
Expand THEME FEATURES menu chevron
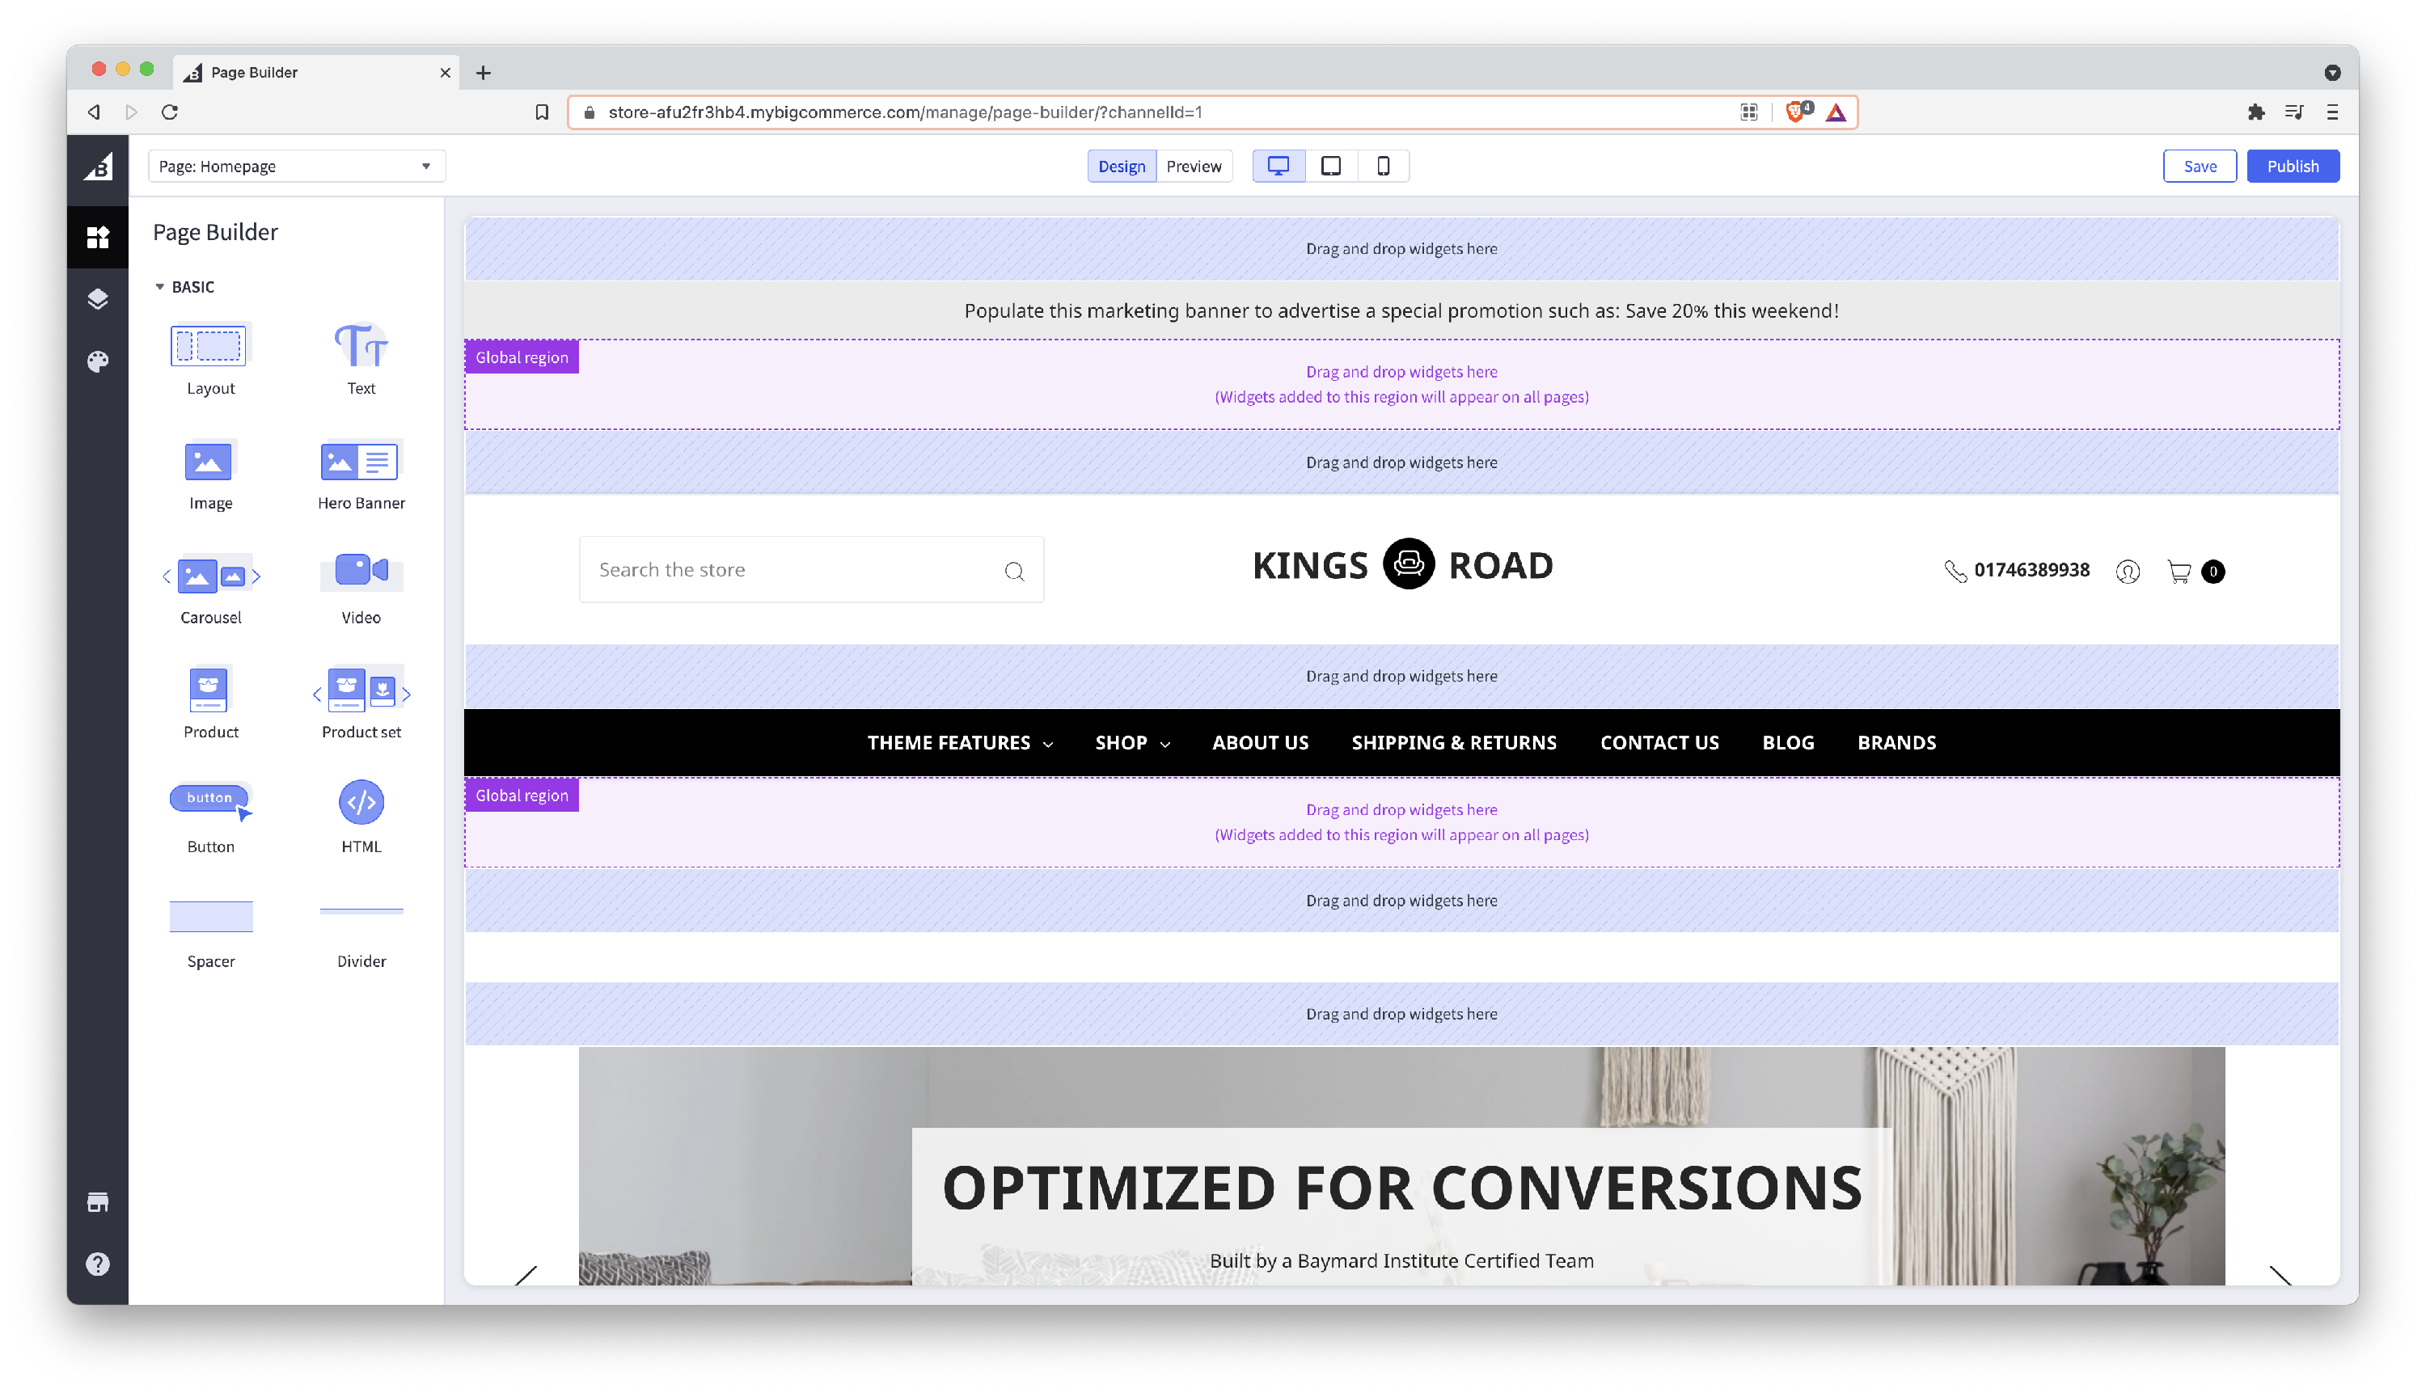point(1048,745)
